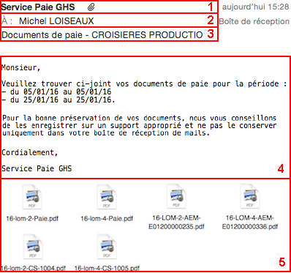This screenshot has height=273, width=291.
Task: Click recipient Michel LOISEAUX
Action: pos(56,21)
